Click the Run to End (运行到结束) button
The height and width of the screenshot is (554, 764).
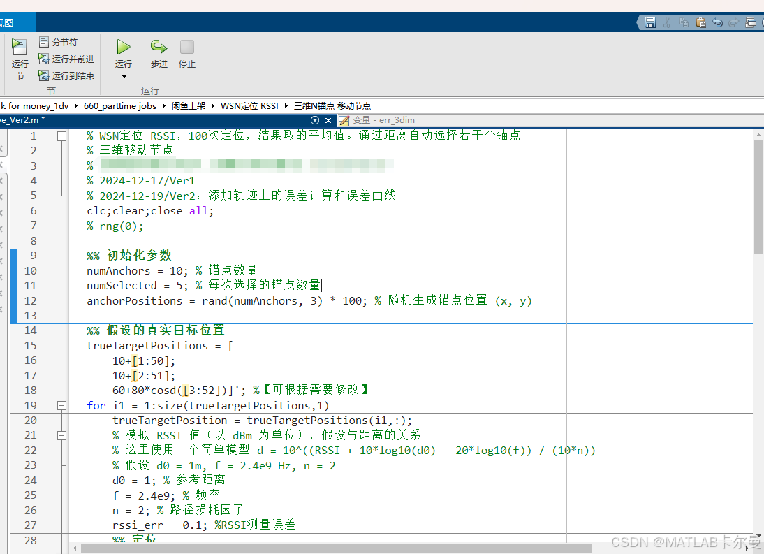(x=66, y=75)
